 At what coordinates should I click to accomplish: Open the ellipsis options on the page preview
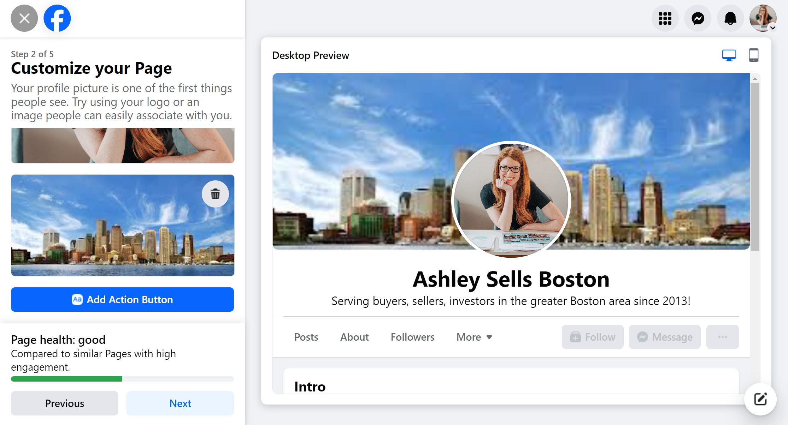coord(722,337)
